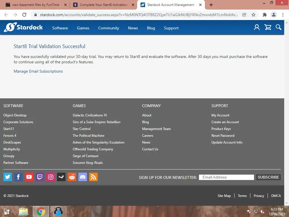Open the Discord social icon
Viewport: 289px width, 217px height.
pos(83,177)
